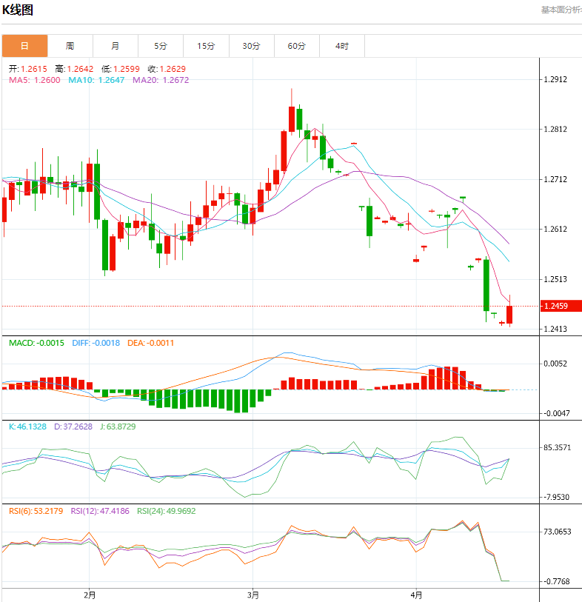
Task: Click the 2月 date axis marker
Action: 90,595
